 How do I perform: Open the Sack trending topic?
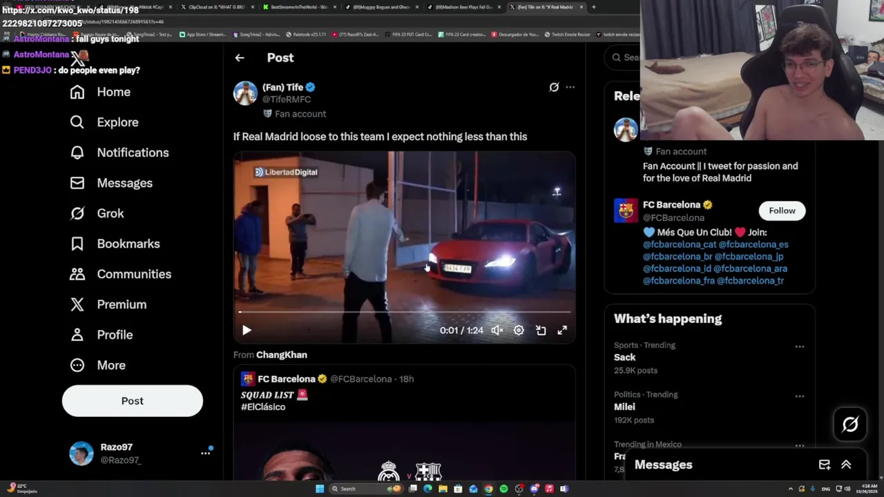coord(625,358)
